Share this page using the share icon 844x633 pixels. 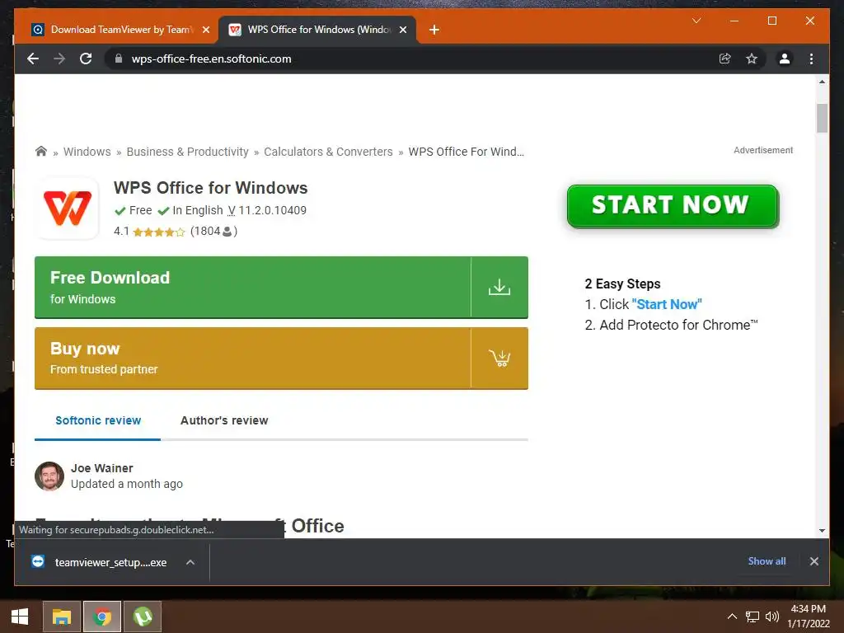(x=725, y=59)
